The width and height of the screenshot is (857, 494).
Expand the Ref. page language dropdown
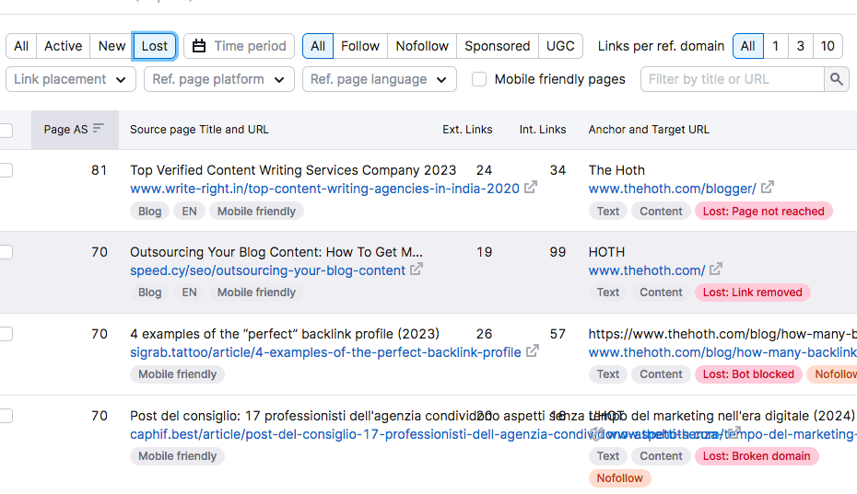379,79
